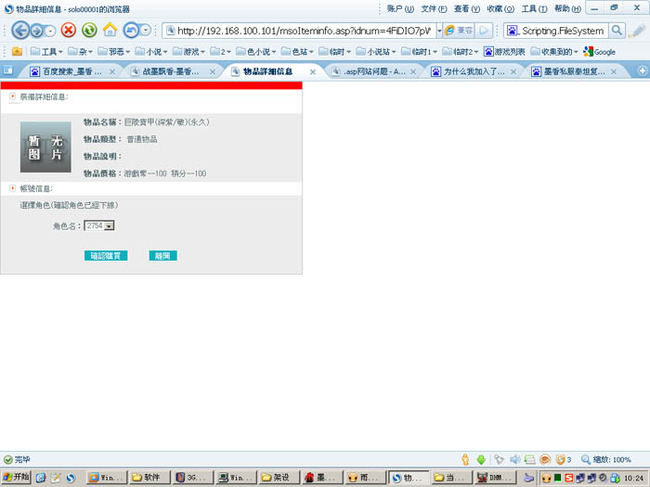Go to the Home page icon
650x487 pixels.
110,30
